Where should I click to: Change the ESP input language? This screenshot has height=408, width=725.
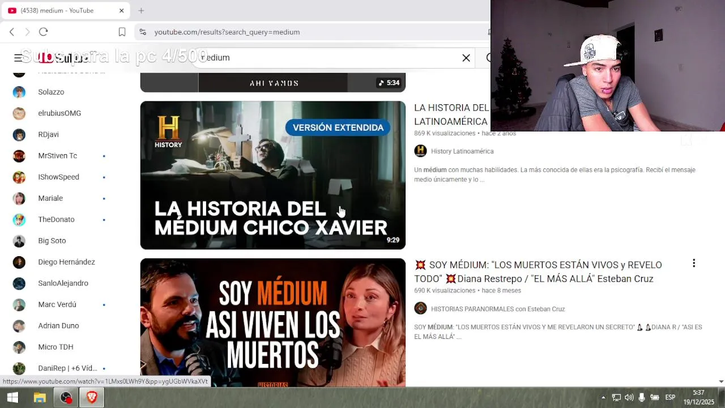tap(670, 397)
